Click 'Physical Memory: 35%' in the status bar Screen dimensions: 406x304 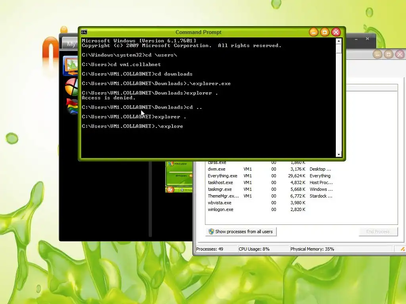312,249
